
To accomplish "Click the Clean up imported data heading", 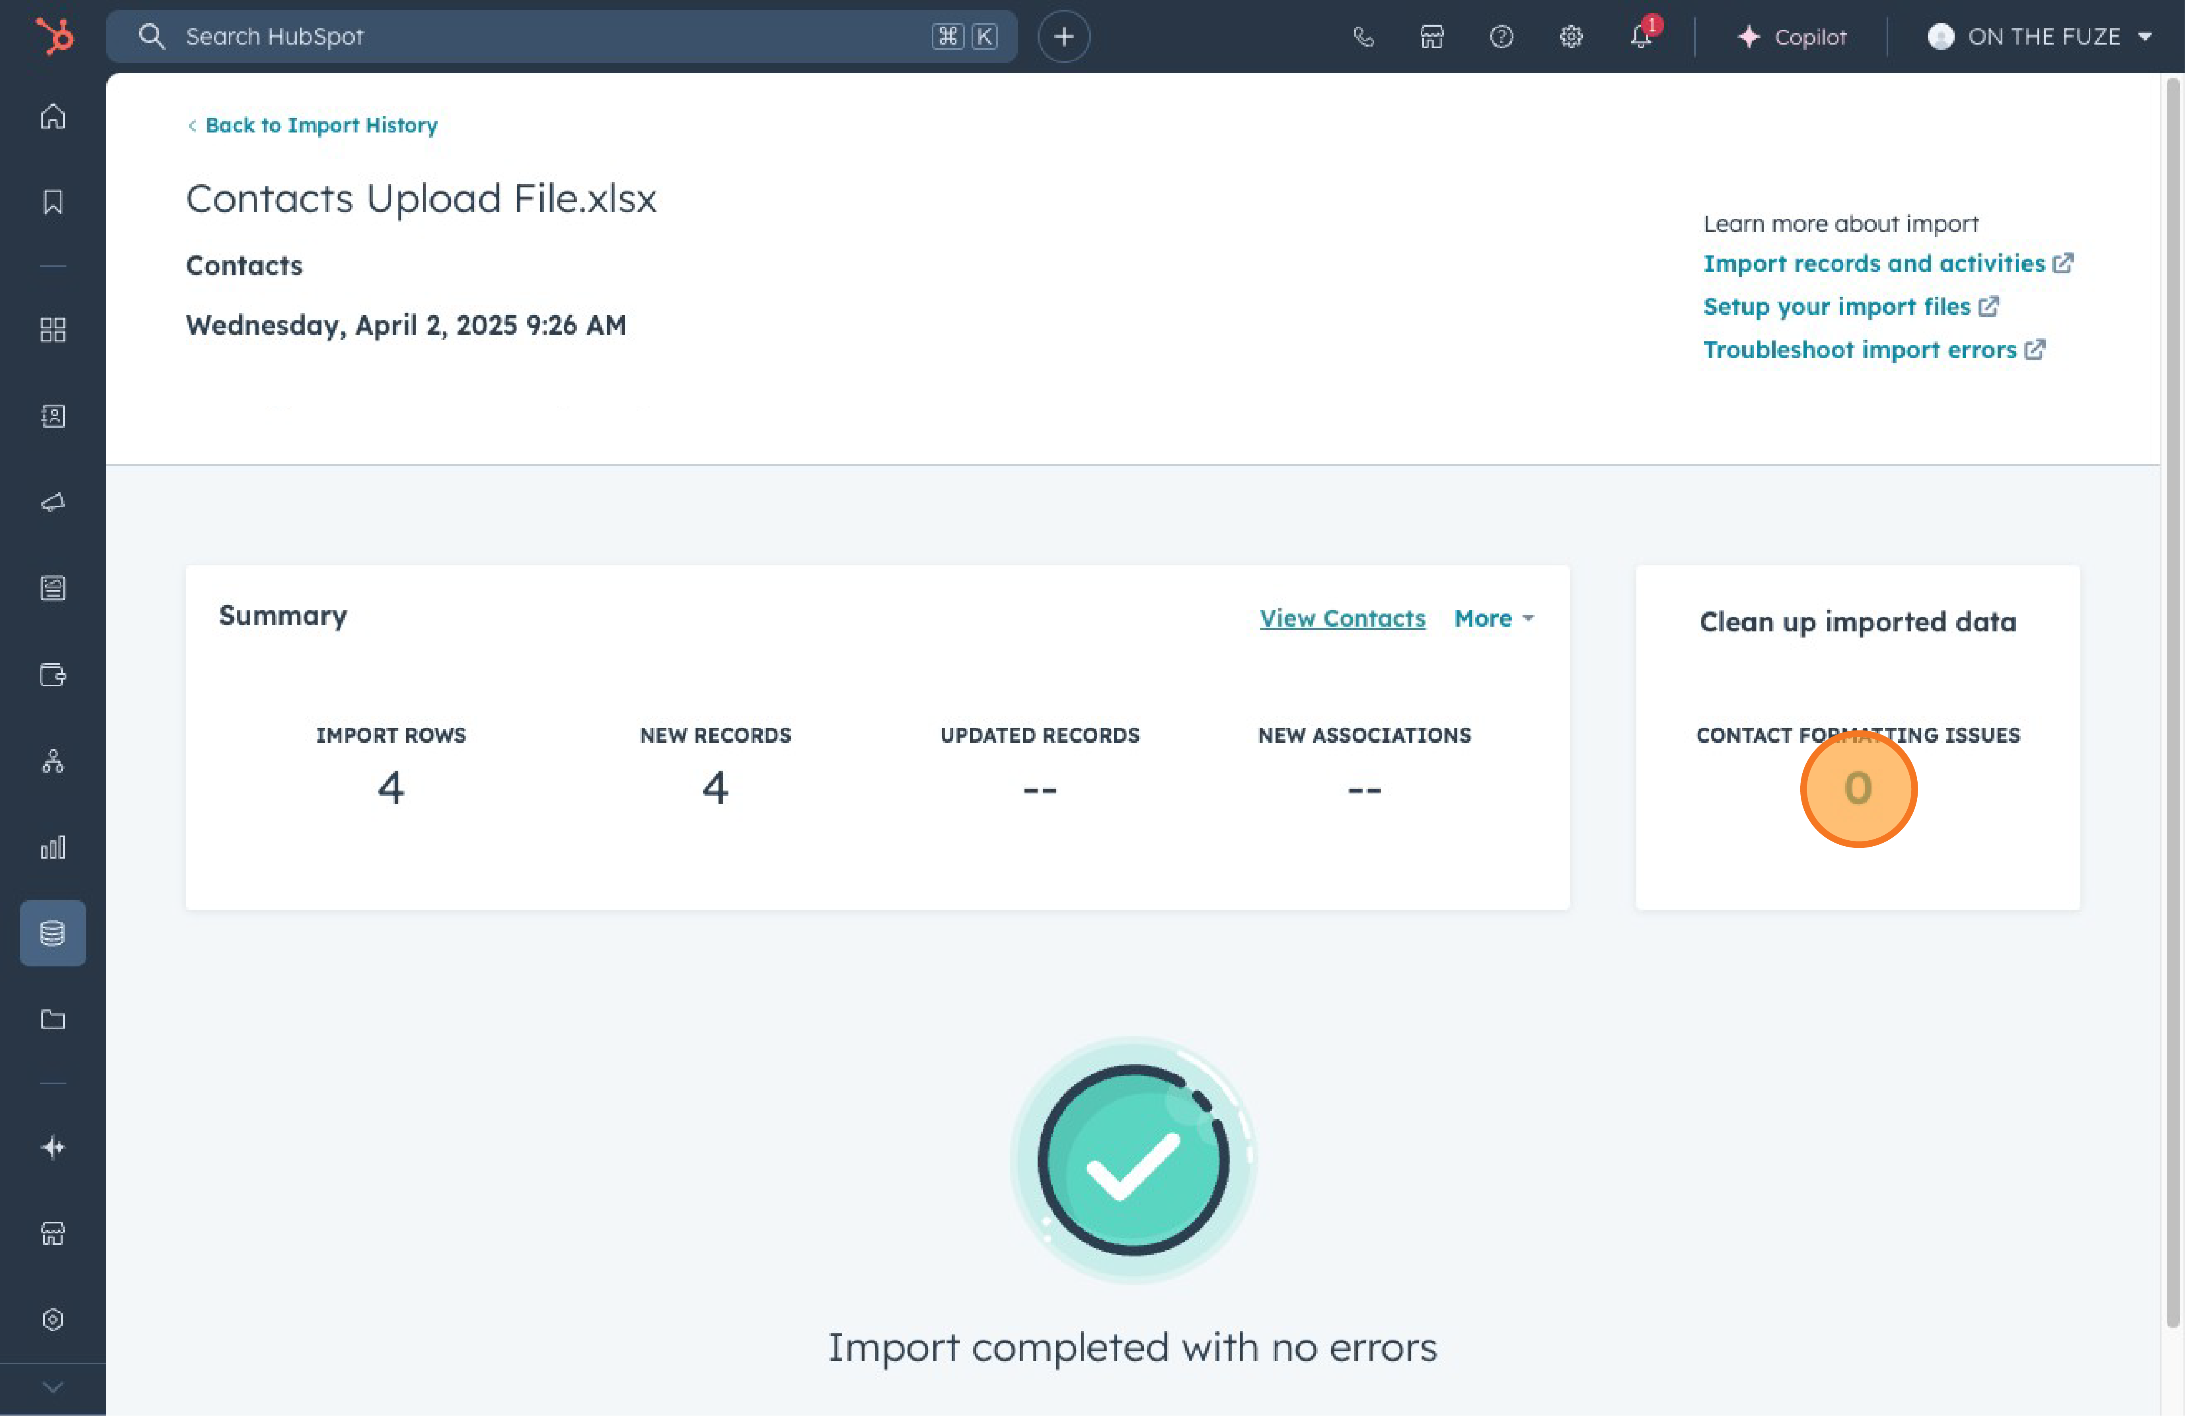I will pyautogui.click(x=1858, y=622).
